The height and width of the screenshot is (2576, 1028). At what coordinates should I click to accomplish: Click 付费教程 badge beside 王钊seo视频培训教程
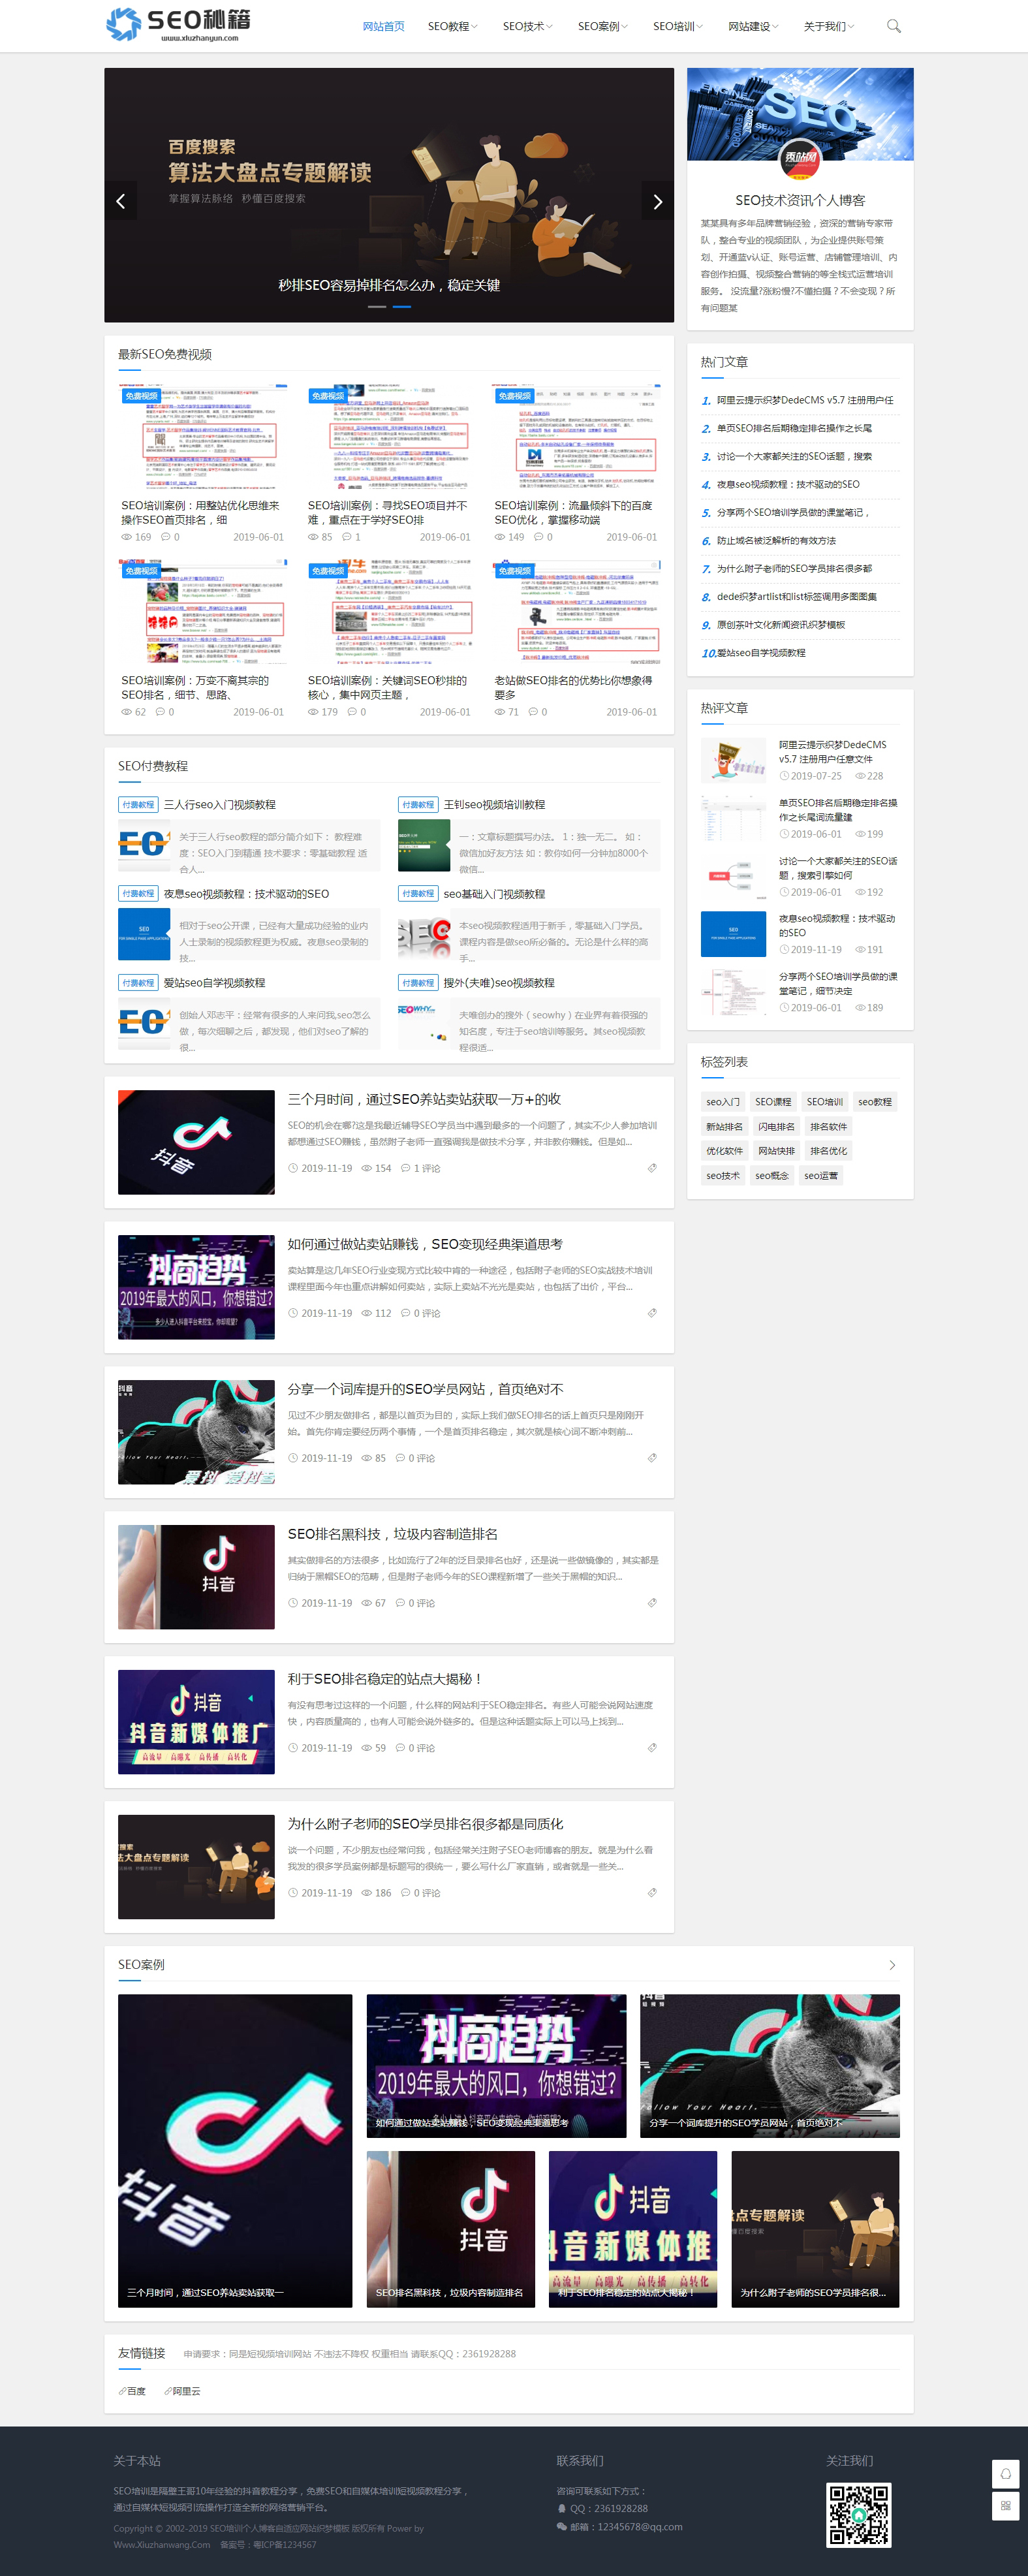(x=418, y=804)
